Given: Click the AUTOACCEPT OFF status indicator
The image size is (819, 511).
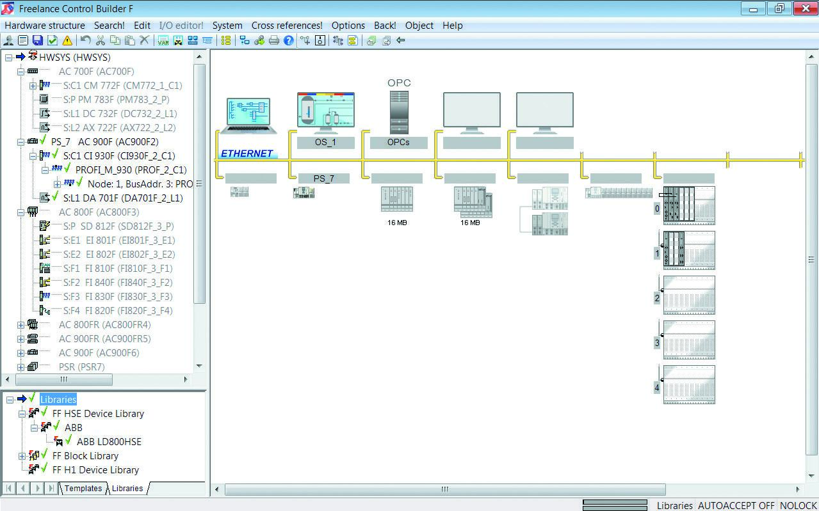Looking at the screenshot, I should [x=736, y=505].
